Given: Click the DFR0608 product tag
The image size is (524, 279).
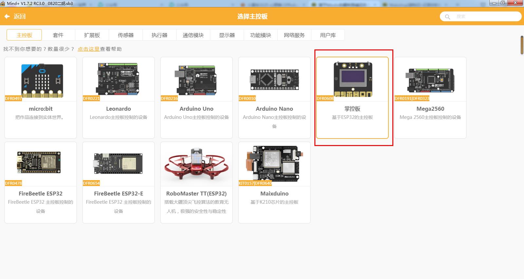Looking at the screenshot, I should tap(325, 98).
